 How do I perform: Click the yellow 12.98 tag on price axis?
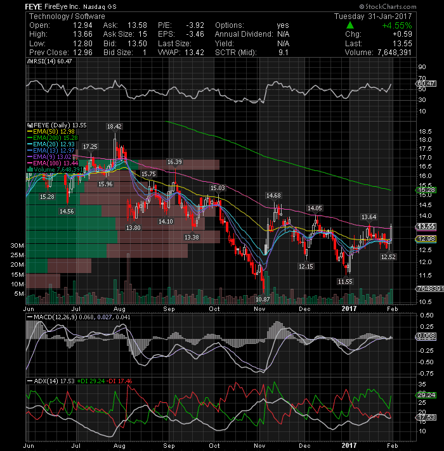[x=426, y=239]
